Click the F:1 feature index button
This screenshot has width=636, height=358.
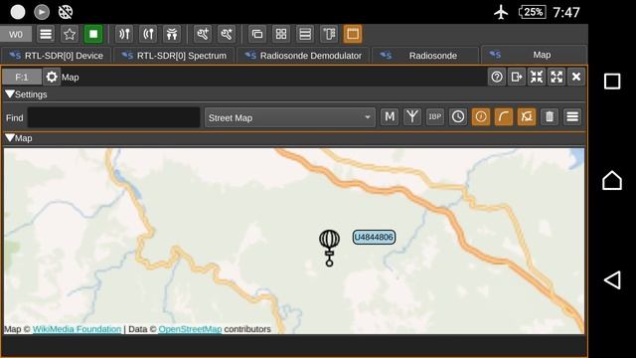pyautogui.click(x=22, y=78)
